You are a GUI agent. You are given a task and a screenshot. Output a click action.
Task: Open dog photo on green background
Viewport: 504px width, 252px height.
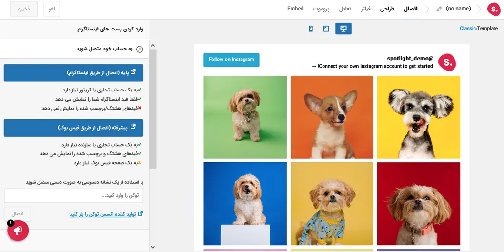(245, 117)
